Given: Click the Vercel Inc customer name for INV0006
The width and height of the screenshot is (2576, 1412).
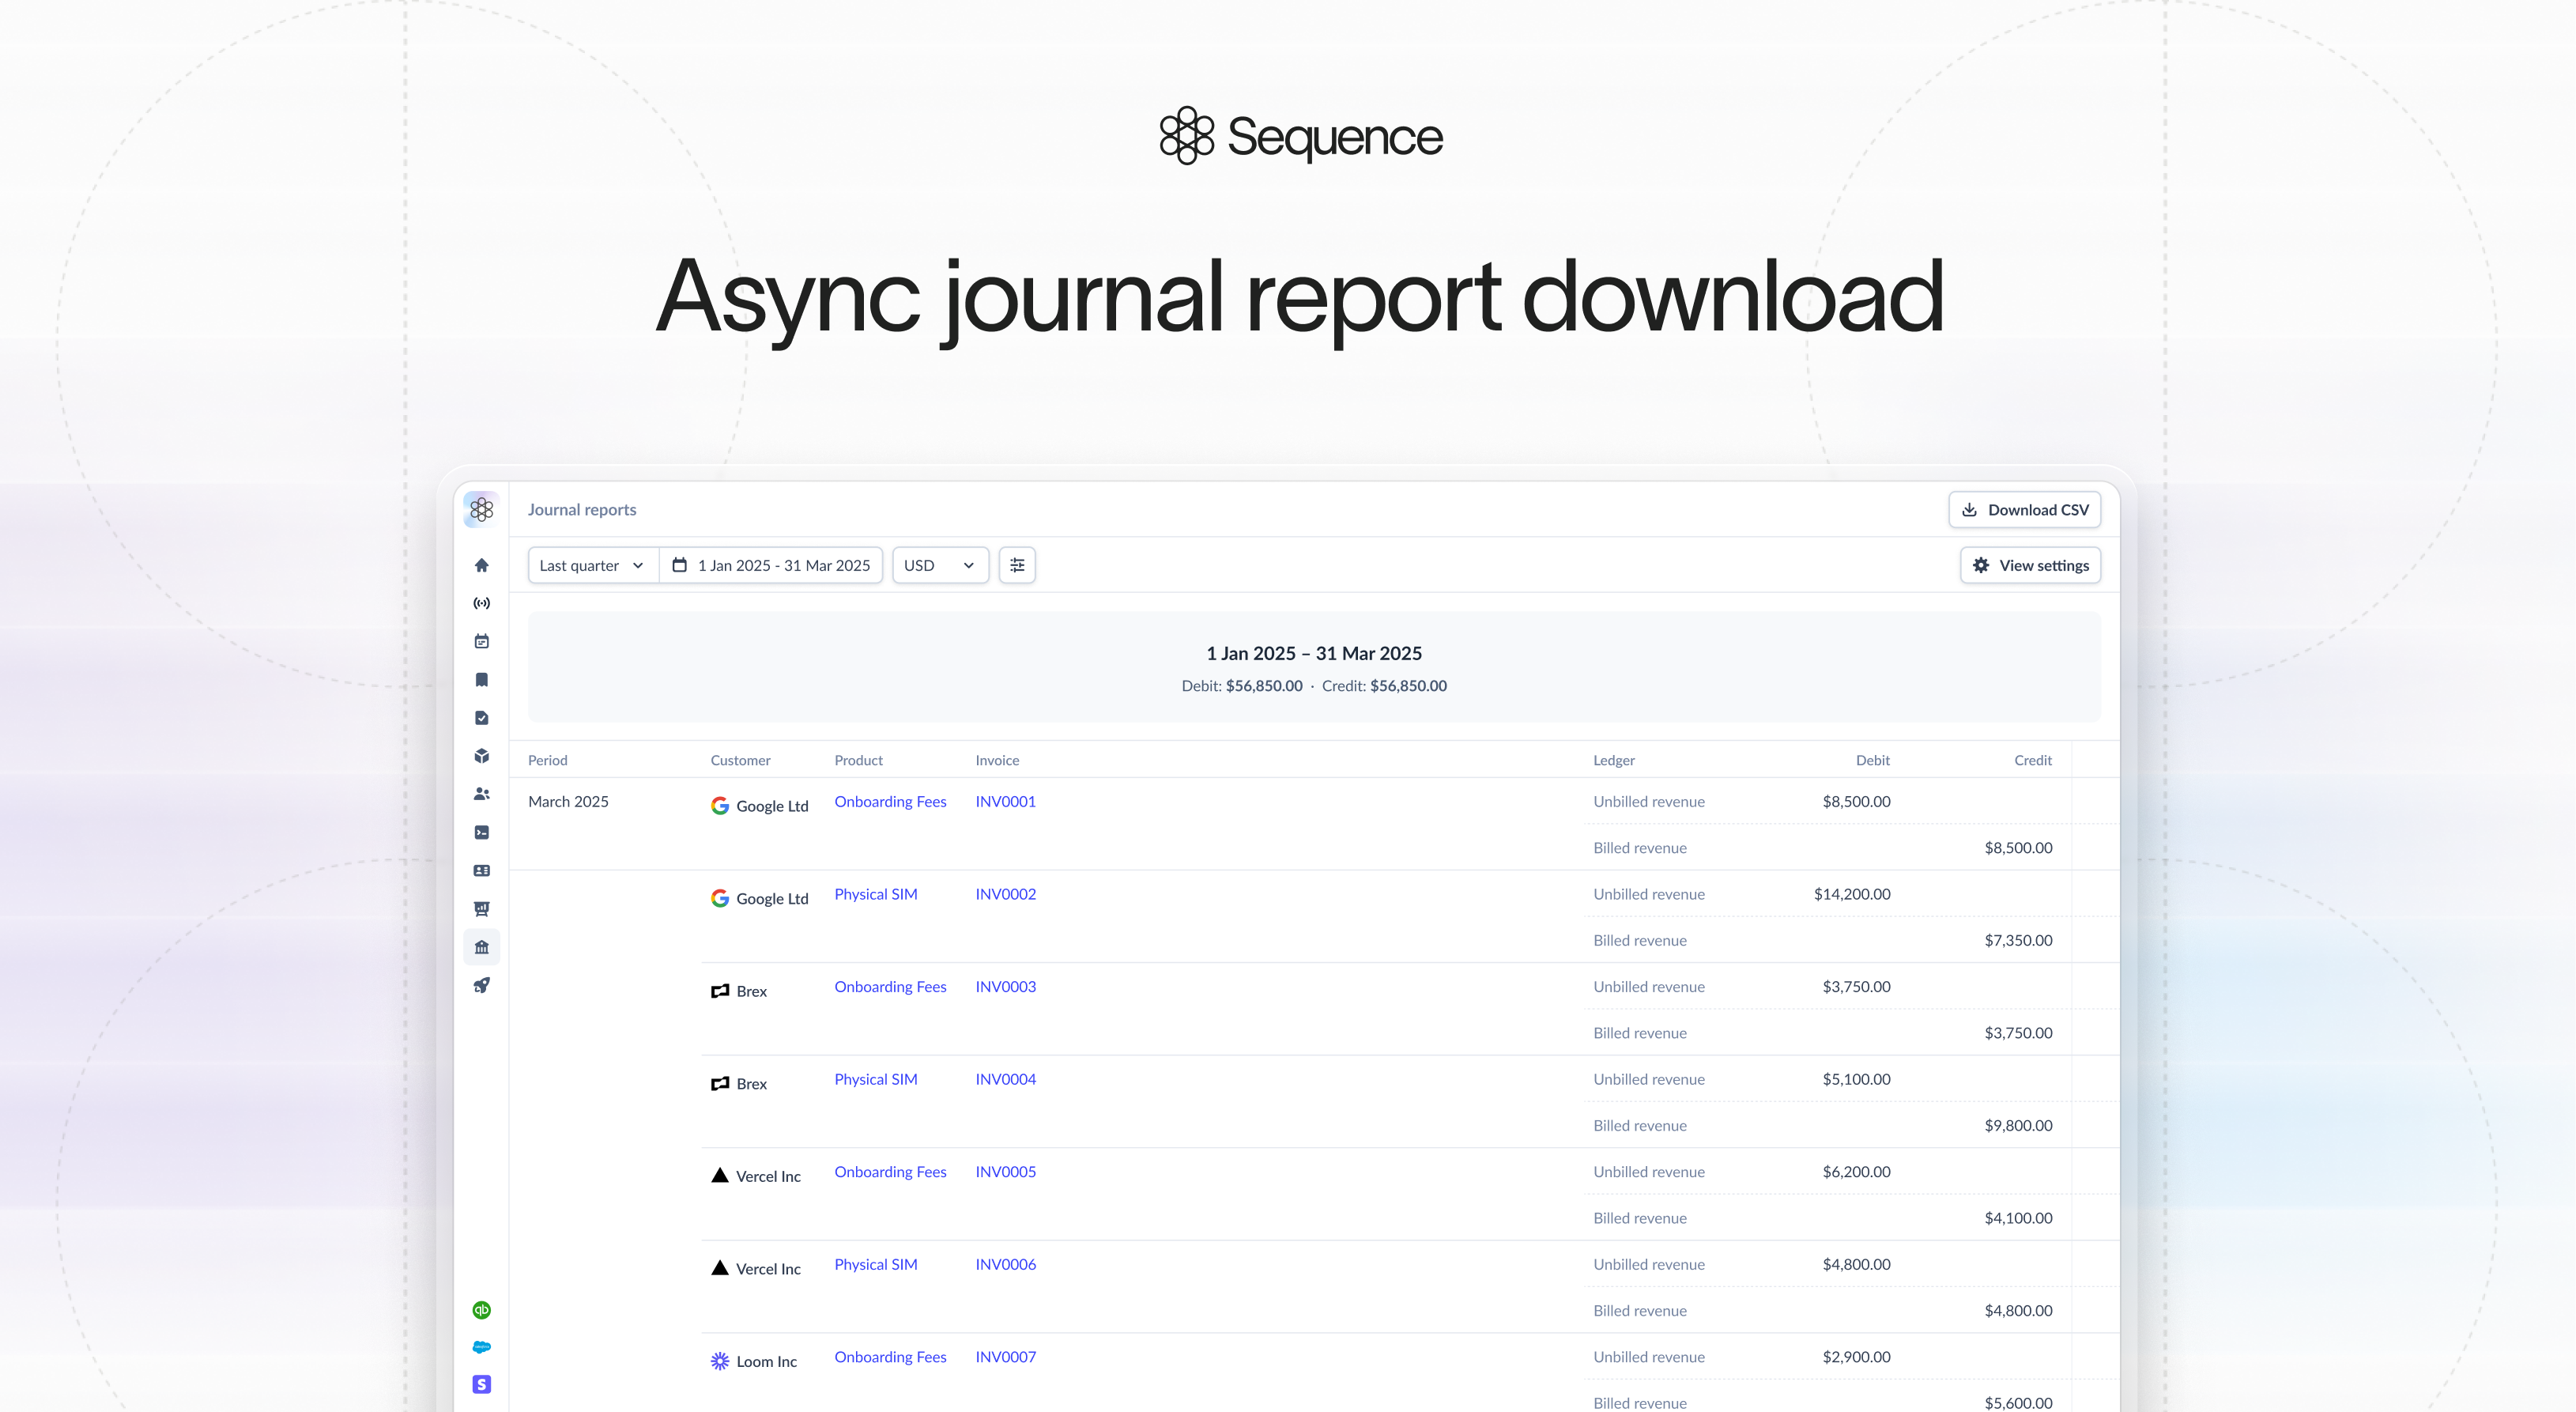Looking at the screenshot, I should [768, 1268].
